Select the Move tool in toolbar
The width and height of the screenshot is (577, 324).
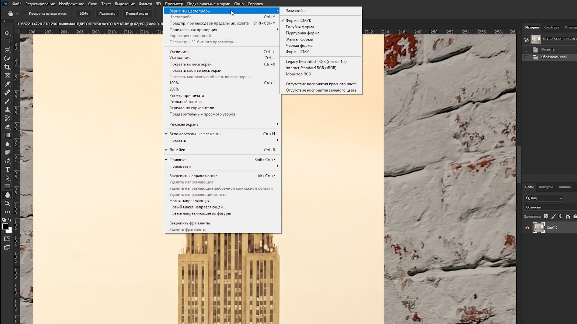pyautogui.click(x=8, y=33)
